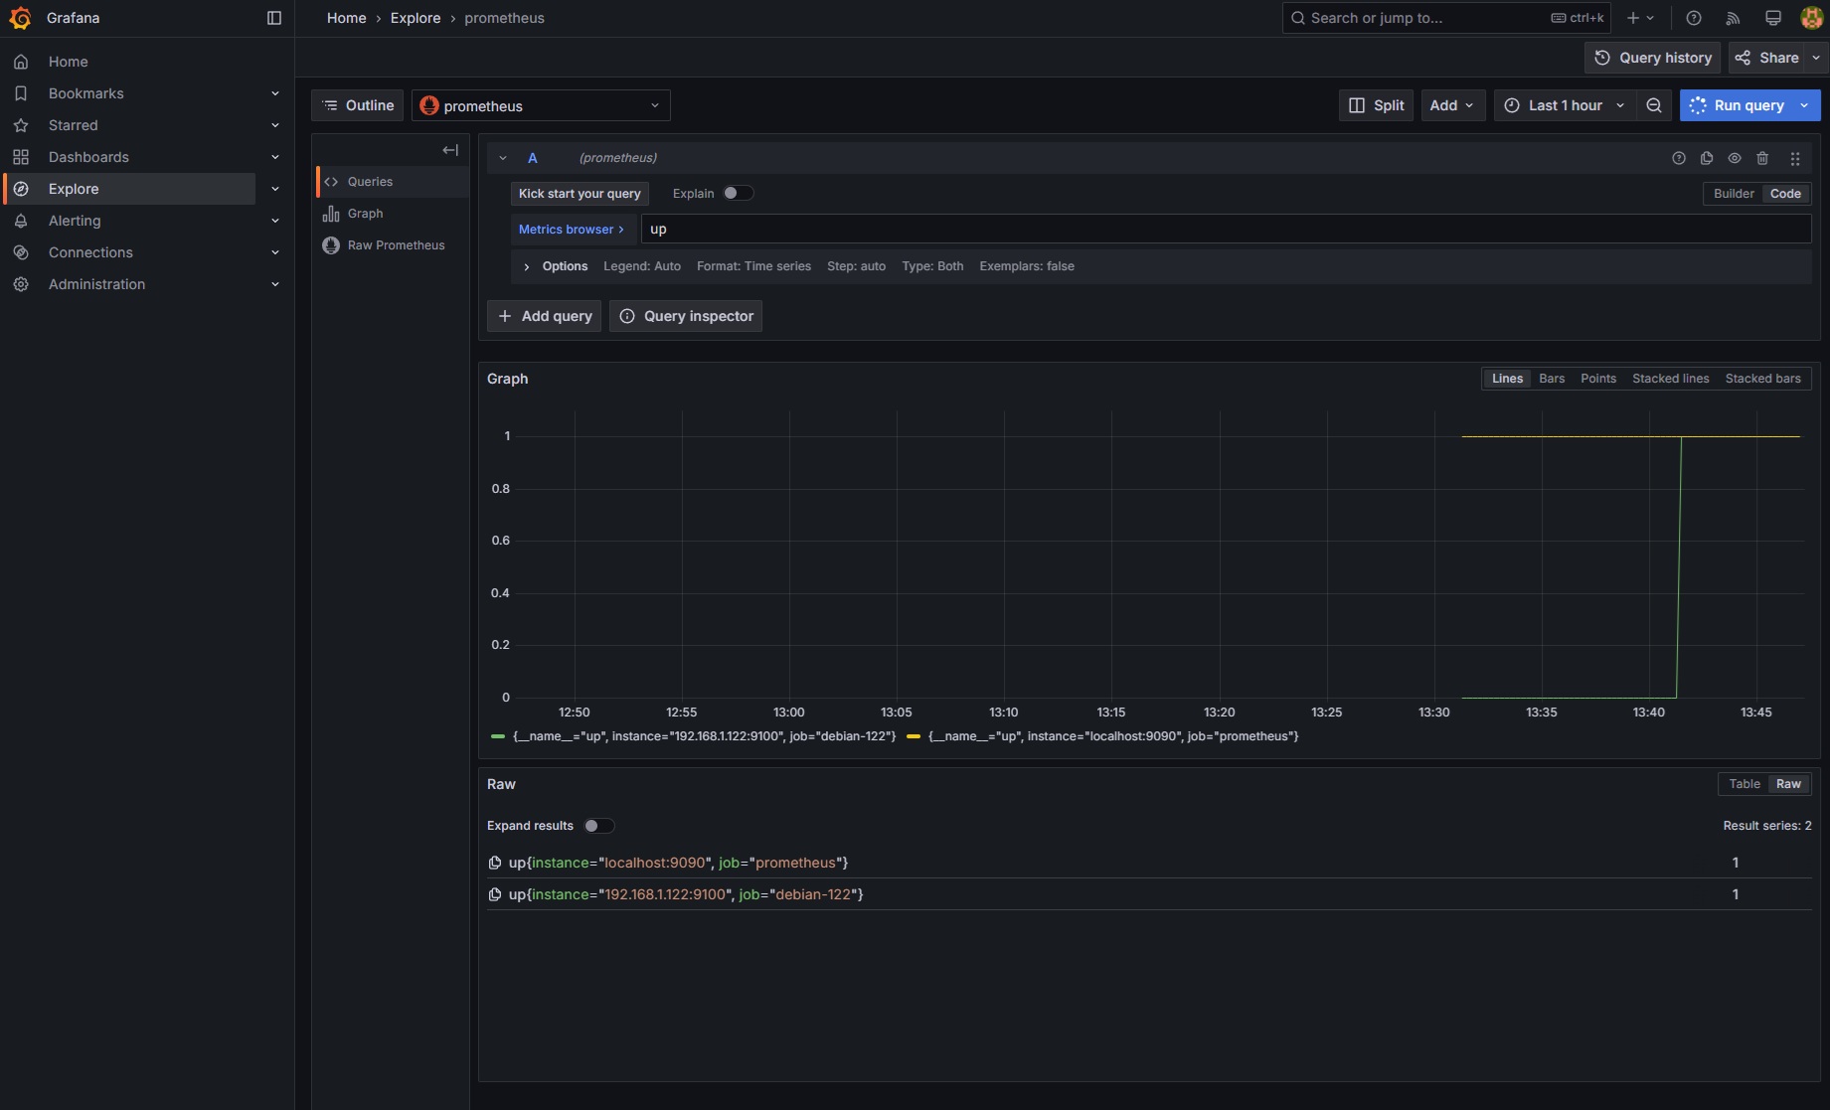The height and width of the screenshot is (1110, 1830).
Task: Open Home in the sidebar menu
Action: coord(68,62)
